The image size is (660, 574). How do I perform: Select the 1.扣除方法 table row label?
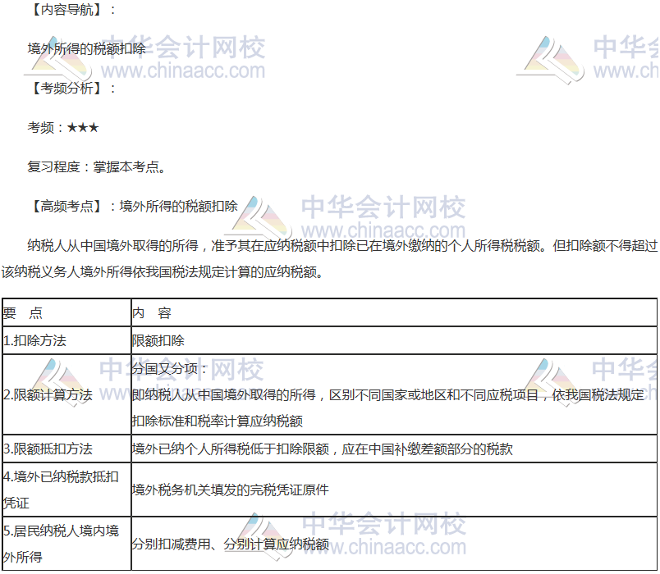34,340
